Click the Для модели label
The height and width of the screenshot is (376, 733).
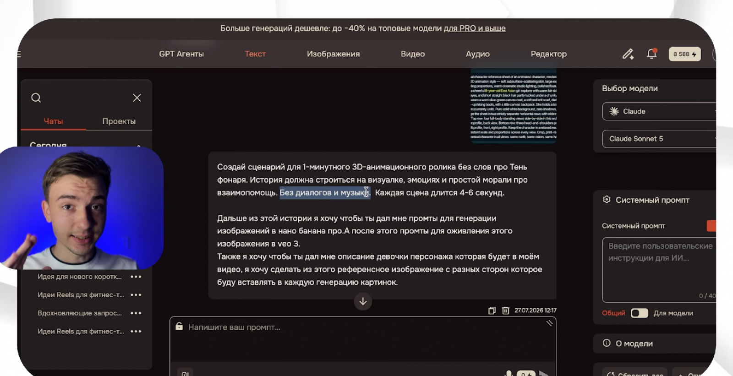click(x=673, y=313)
